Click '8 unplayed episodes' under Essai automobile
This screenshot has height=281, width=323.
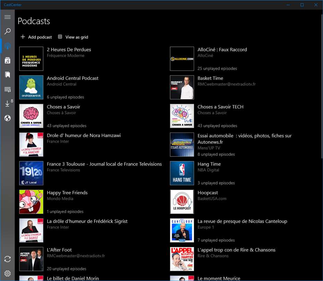216,154
